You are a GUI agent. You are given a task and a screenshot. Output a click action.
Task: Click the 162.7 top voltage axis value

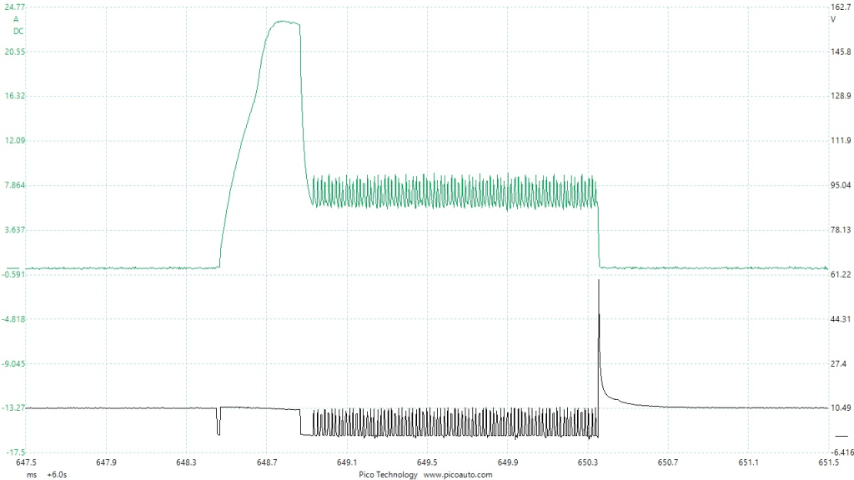[838, 7]
